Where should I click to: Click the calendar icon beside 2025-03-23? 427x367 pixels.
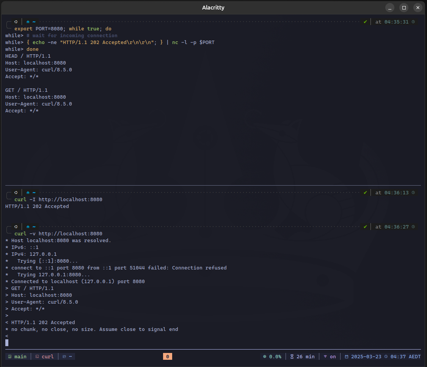[346, 356]
